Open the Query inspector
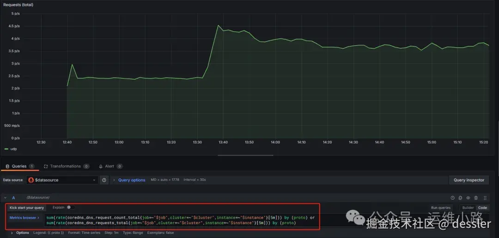499x238 pixels. [x=469, y=180]
